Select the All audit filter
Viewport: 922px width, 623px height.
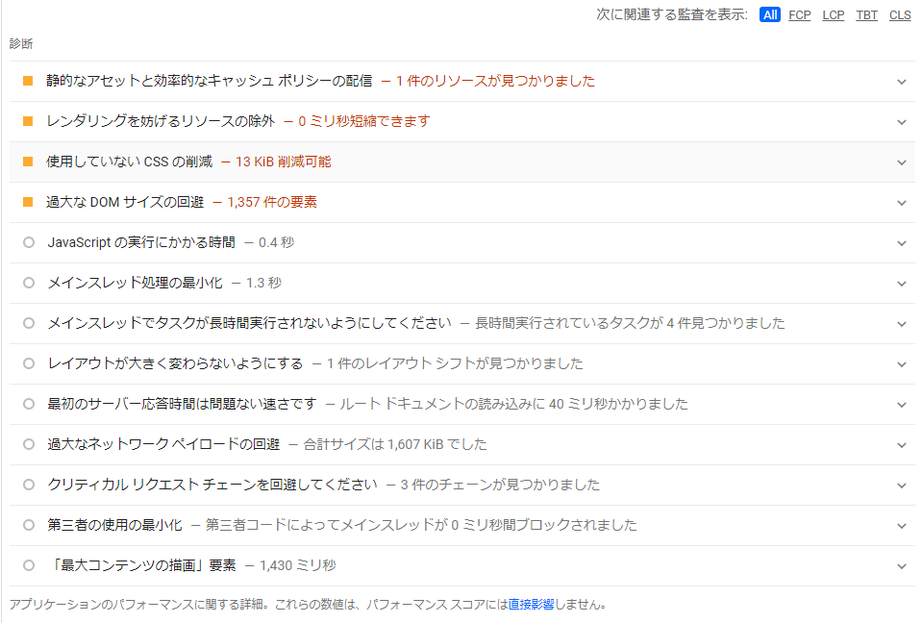(x=770, y=14)
